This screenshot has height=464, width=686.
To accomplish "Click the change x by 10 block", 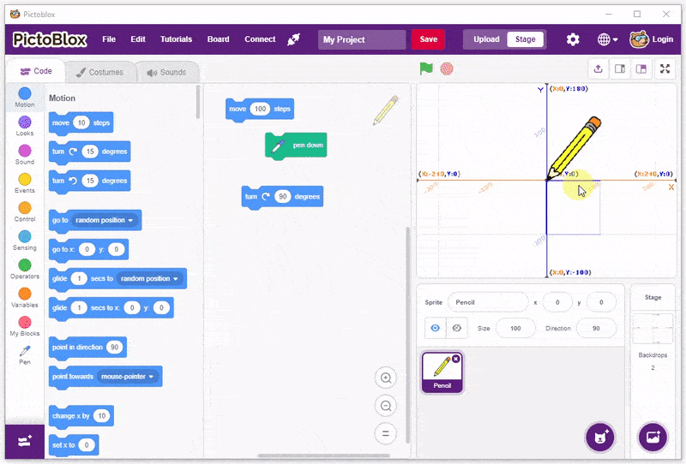I will 81,416.
